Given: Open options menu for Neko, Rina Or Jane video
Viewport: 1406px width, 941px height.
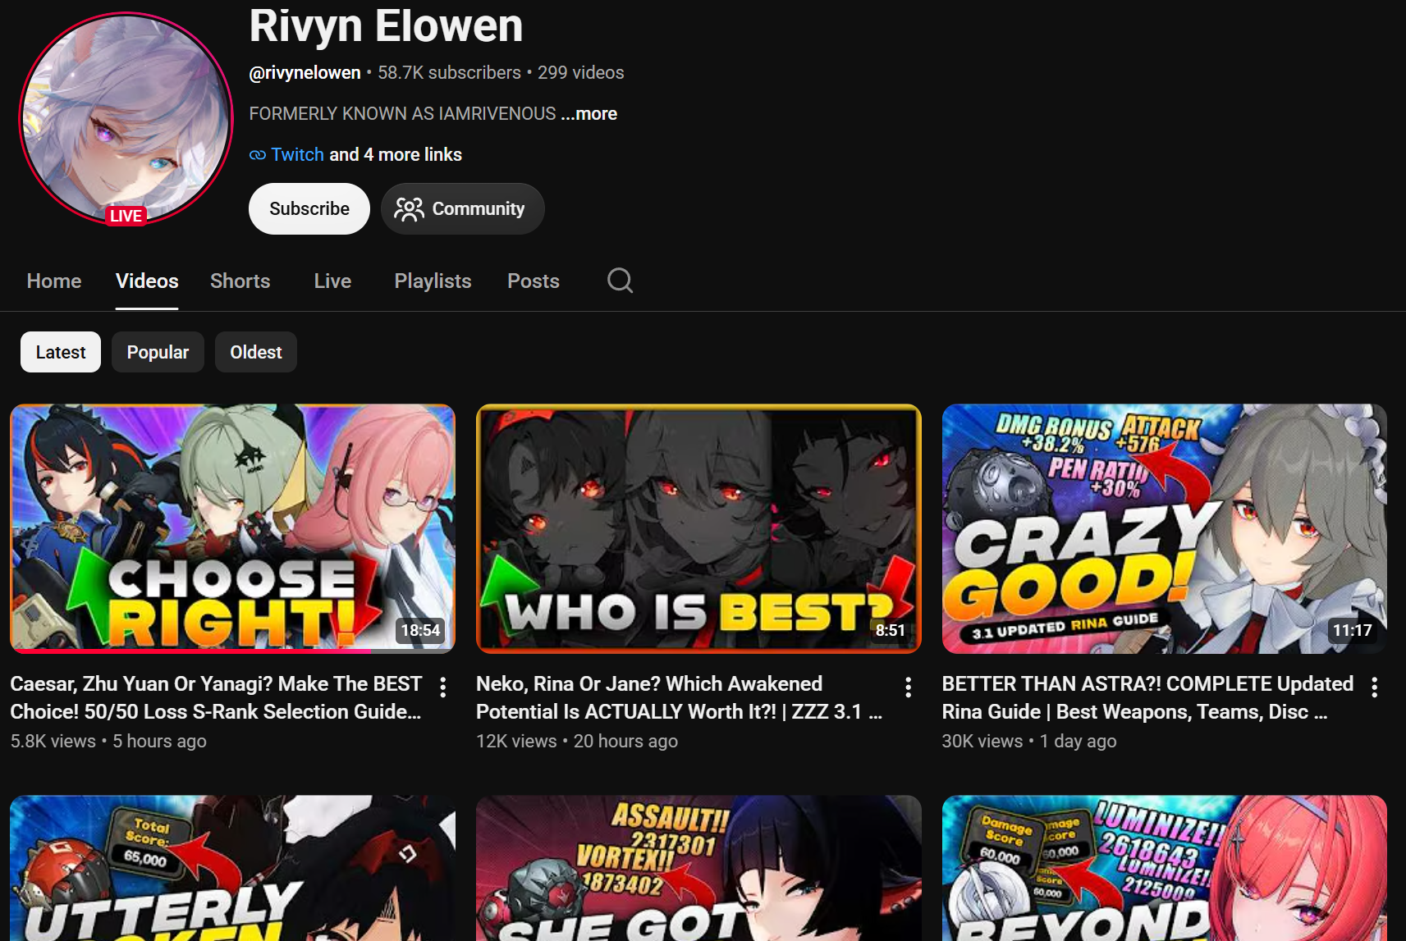Looking at the screenshot, I should click(x=909, y=687).
